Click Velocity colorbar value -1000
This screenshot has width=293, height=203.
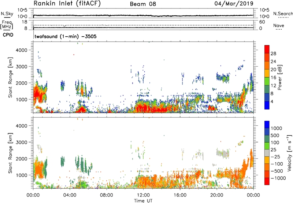point(278,178)
